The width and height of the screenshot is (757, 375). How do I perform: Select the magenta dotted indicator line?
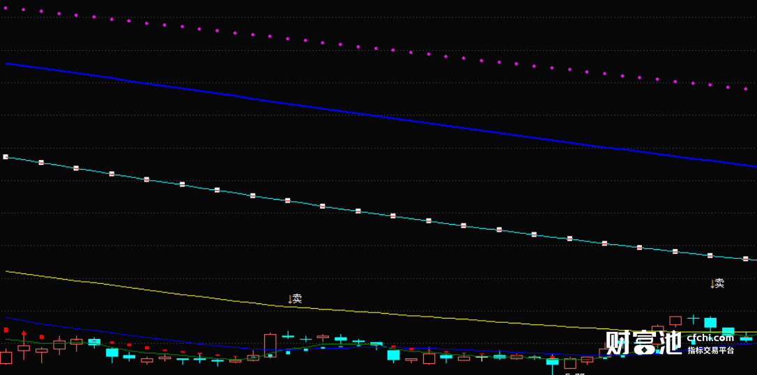[x=376, y=48]
